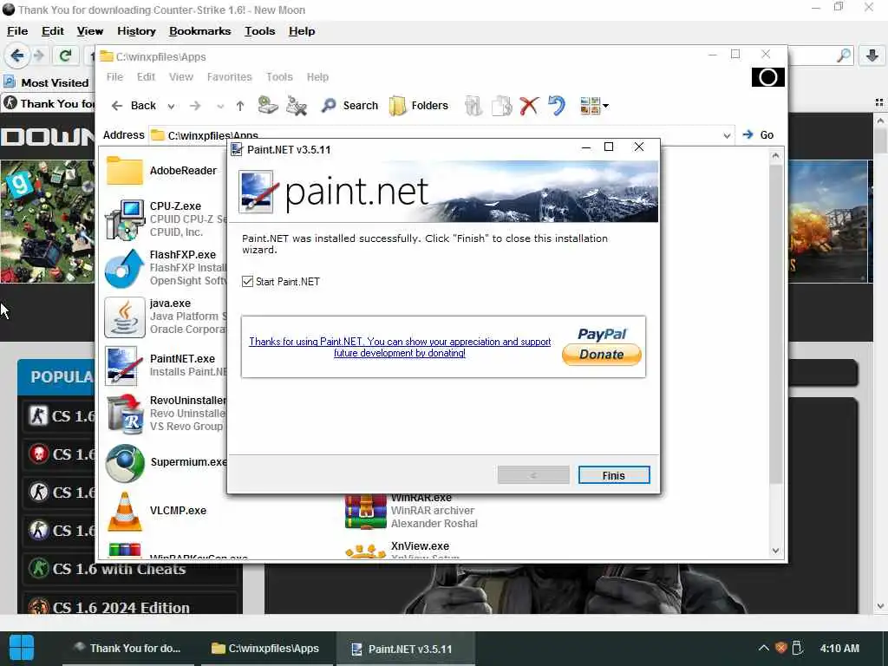
Task: Expand hidden system tray icons chevron
Action: (763, 648)
